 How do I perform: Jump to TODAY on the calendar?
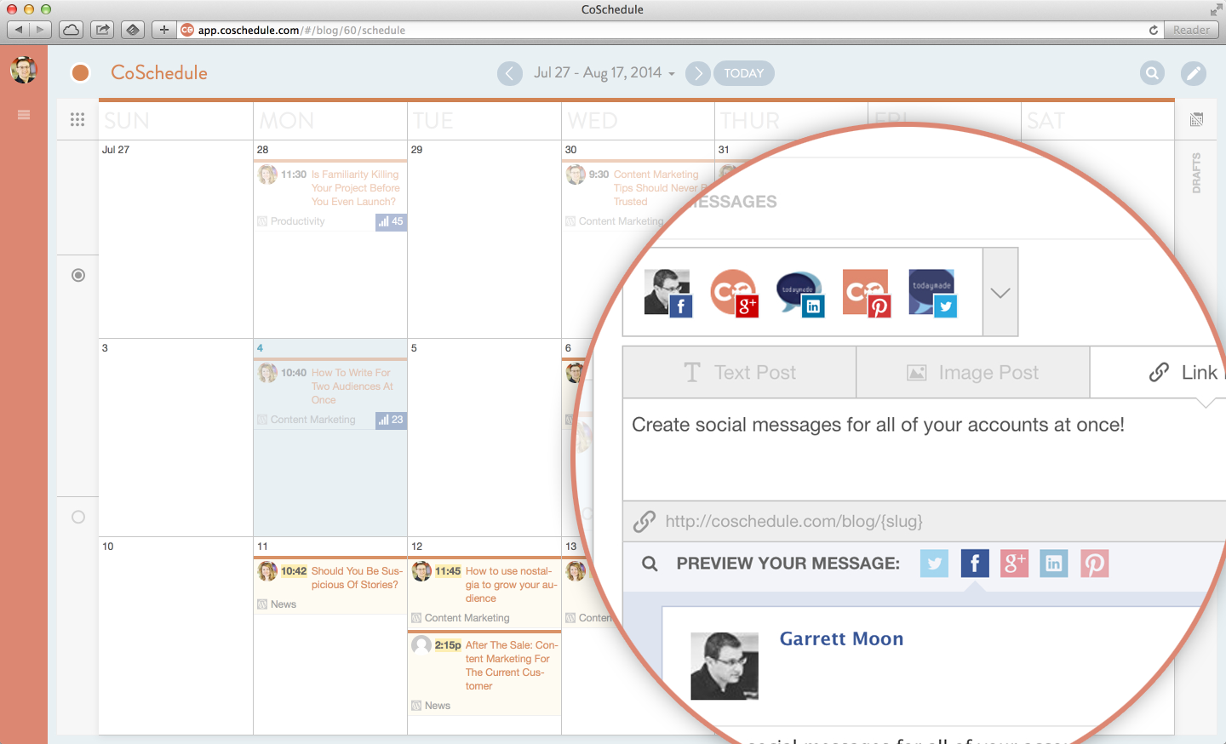pyautogui.click(x=744, y=73)
